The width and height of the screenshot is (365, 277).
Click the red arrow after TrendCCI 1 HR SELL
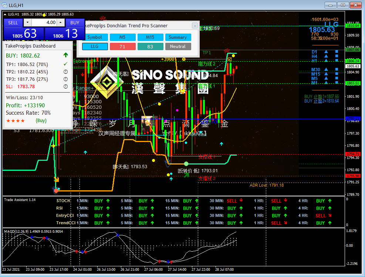click(285, 223)
